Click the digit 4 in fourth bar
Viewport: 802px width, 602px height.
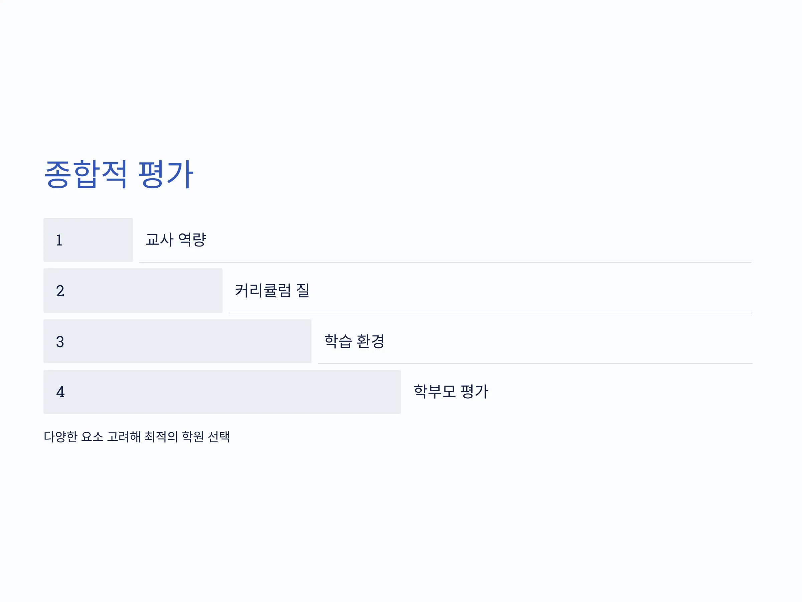point(60,392)
